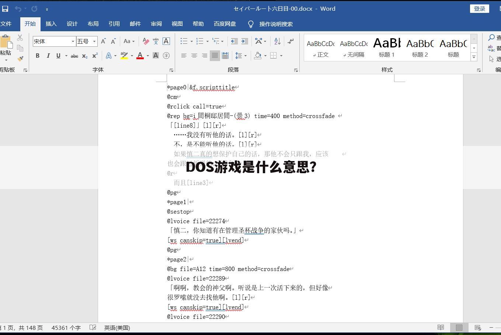Image resolution: width=501 pixels, height=335 pixels.
Task: Decrease the paragraph indent
Action: (234, 42)
